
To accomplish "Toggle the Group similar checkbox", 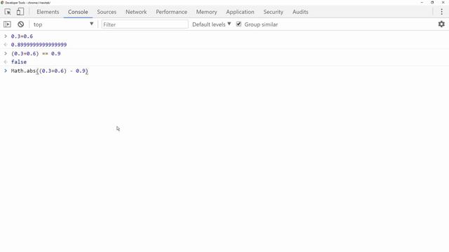I will pyautogui.click(x=239, y=24).
